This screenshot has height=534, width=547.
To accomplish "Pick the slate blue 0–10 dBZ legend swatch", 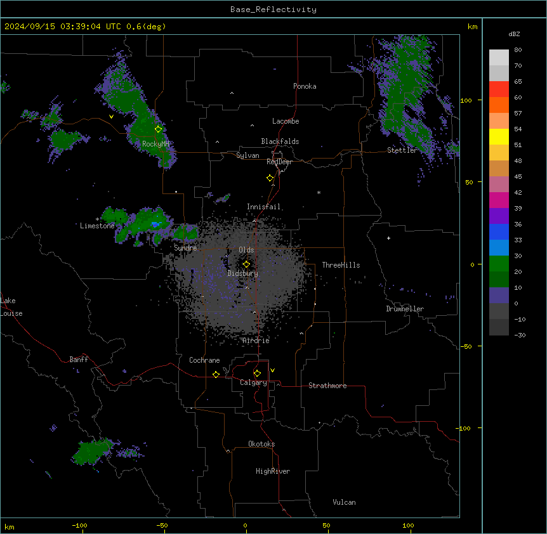I will (x=499, y=296).
